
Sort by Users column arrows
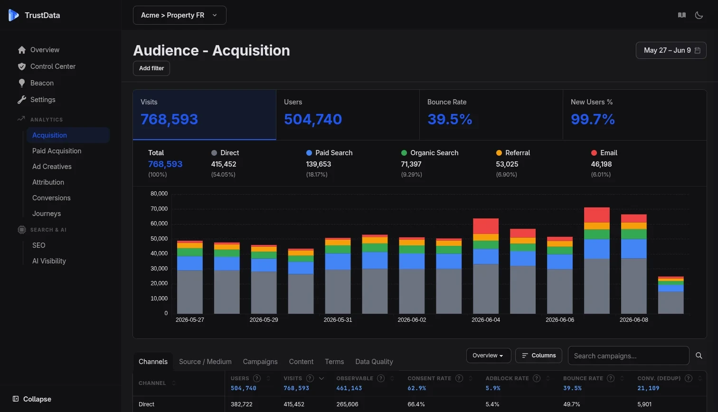268,378
